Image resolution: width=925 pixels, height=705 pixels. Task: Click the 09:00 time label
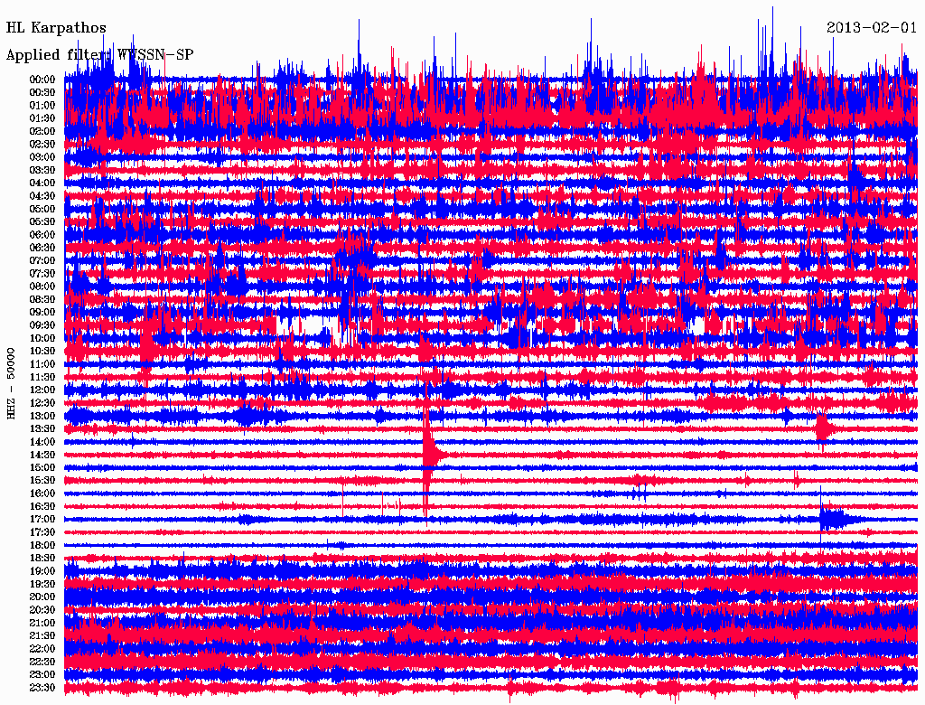tap(42, 313)
